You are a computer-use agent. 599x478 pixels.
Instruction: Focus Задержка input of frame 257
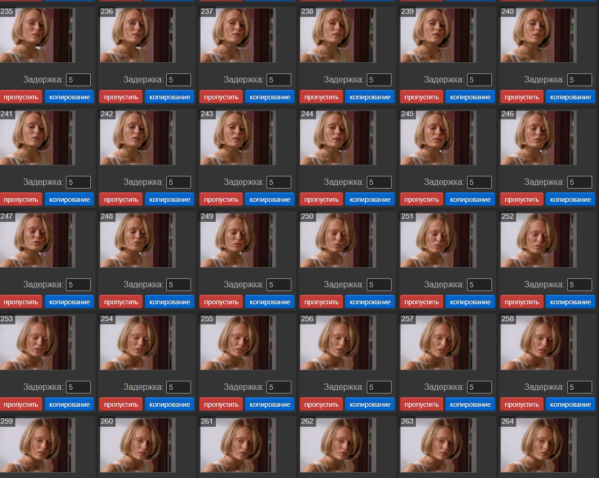tap(479, 387)
